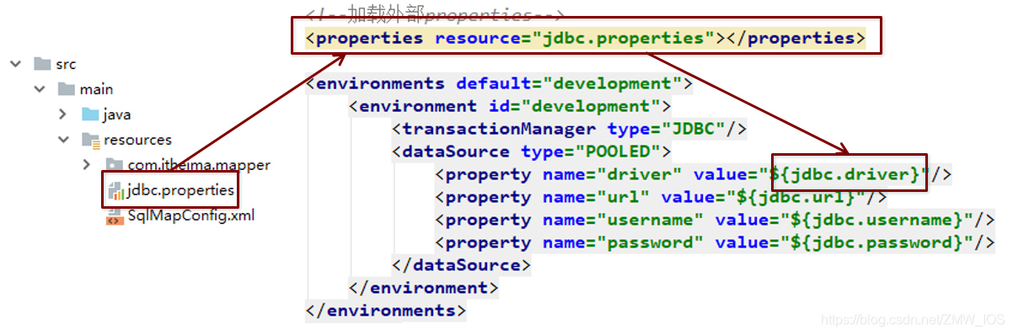
Task: Select the main tree item
Action: pyautogui.click(x=97, y=89)
